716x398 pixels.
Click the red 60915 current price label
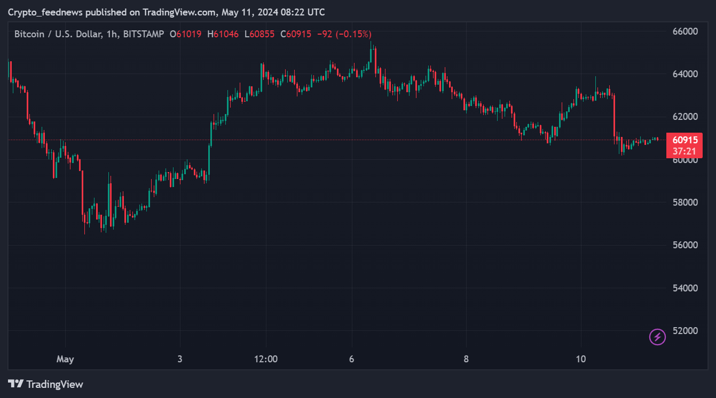point(684,140)
